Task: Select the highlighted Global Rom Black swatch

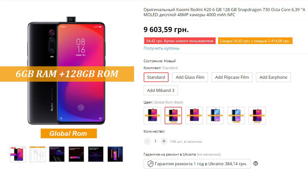Action: pyautogui.click(x=173, y=116)
